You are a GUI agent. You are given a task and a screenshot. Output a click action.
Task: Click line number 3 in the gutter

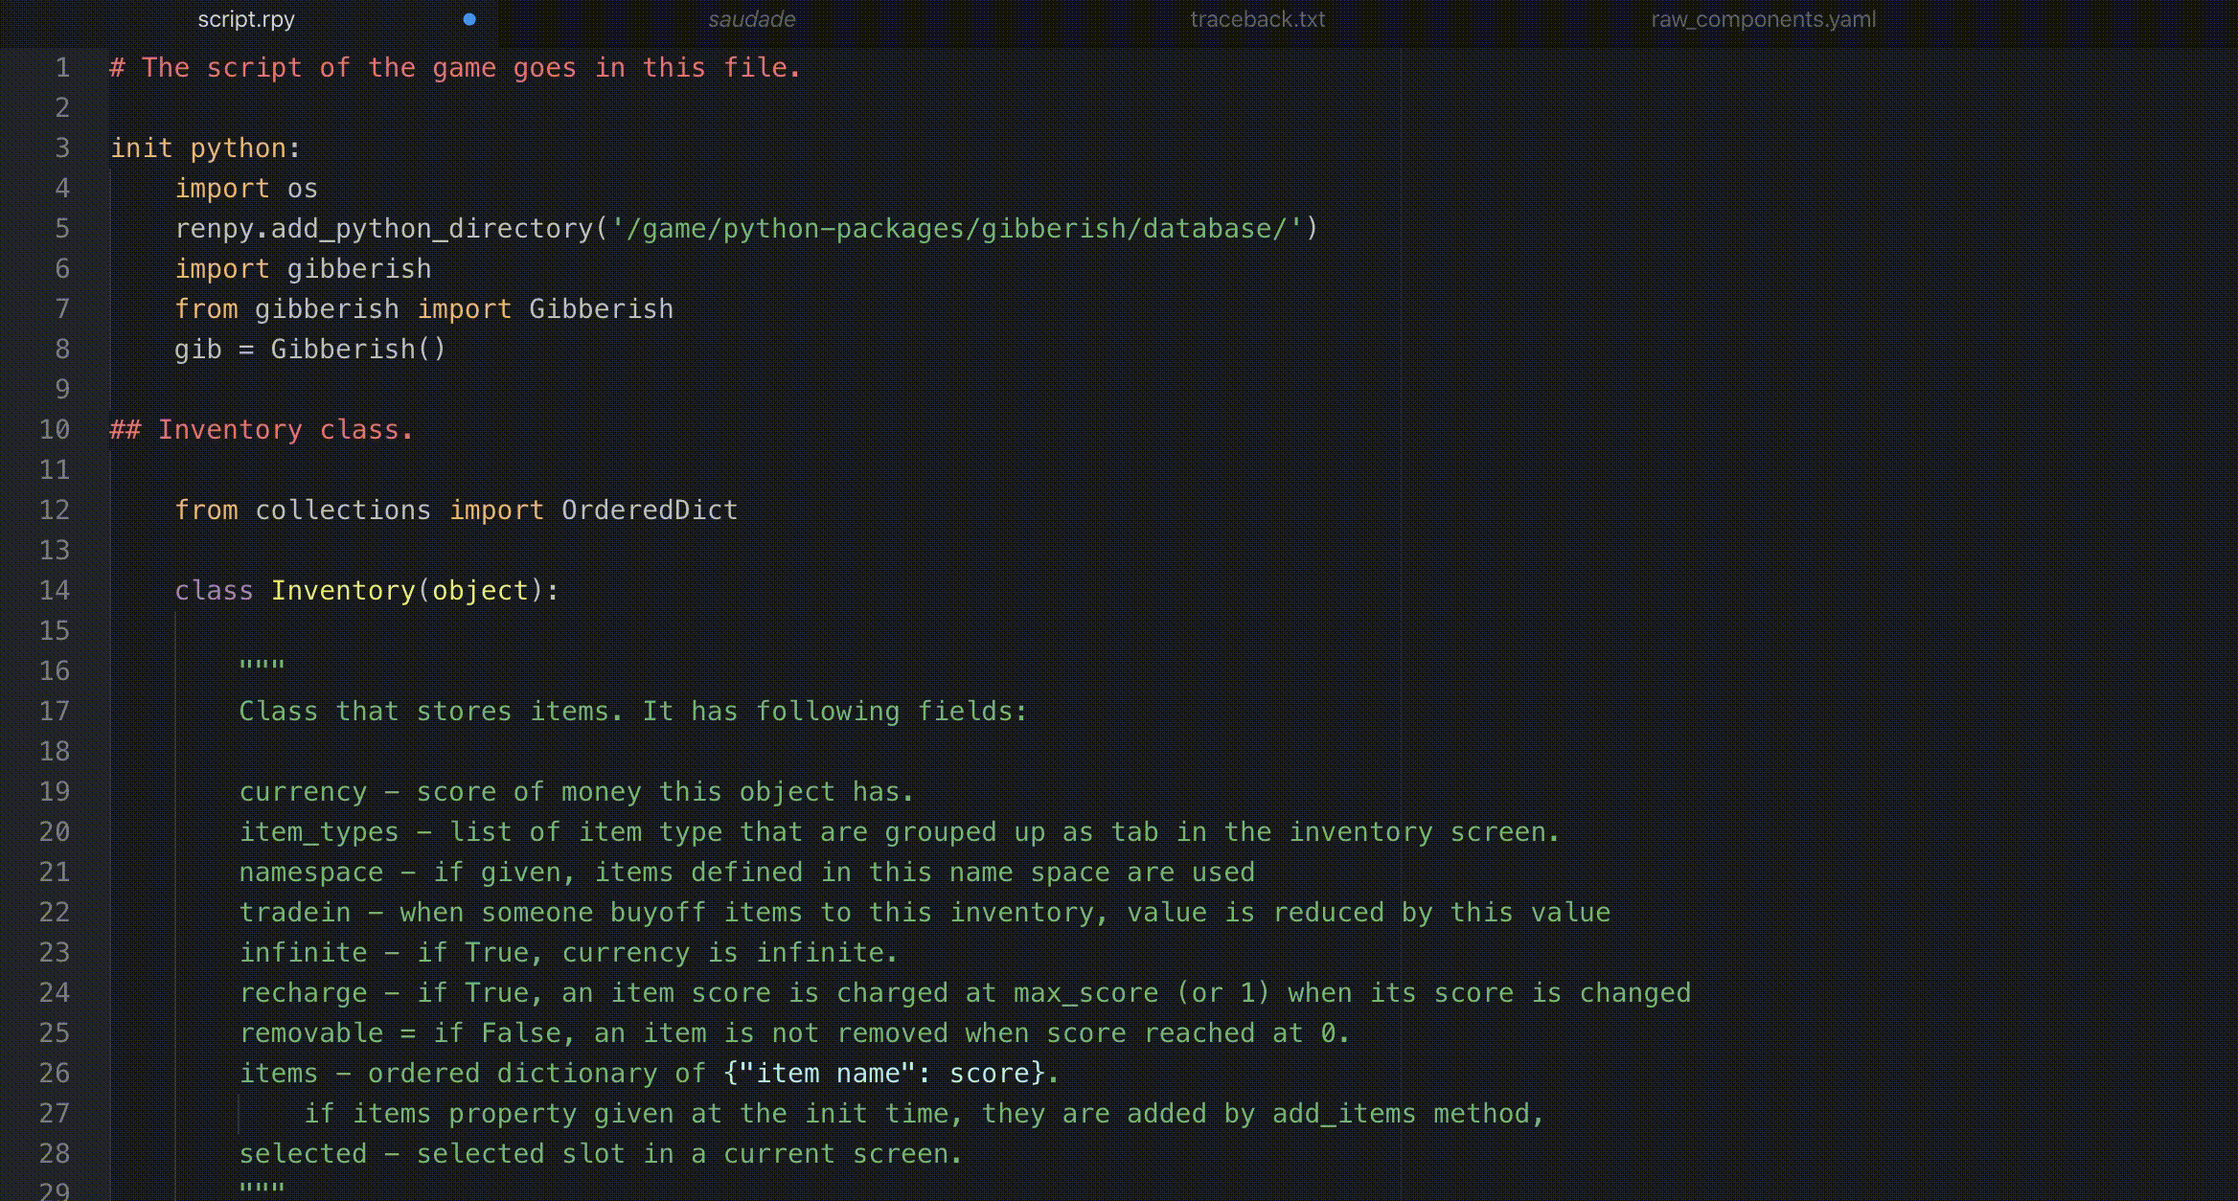(62, 148)
